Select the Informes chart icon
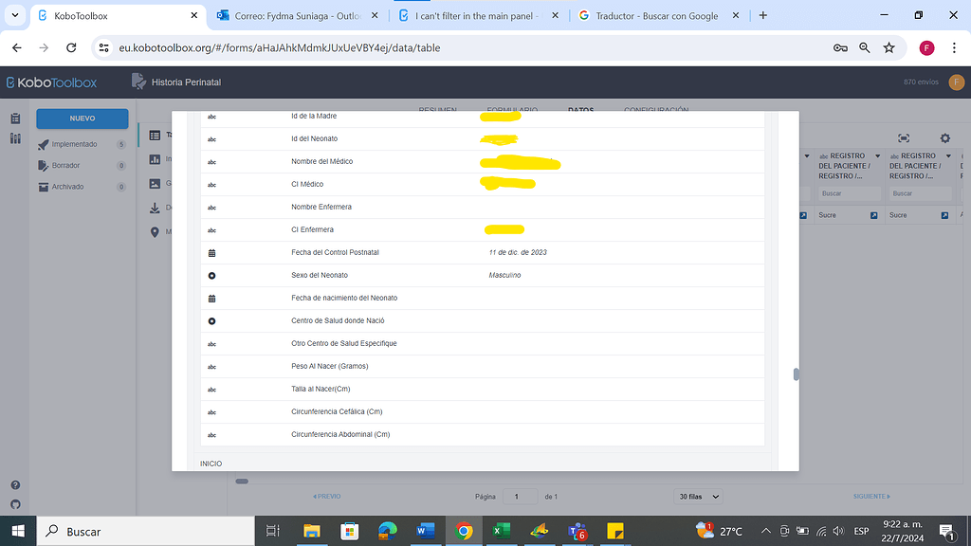 click(155, 157)
